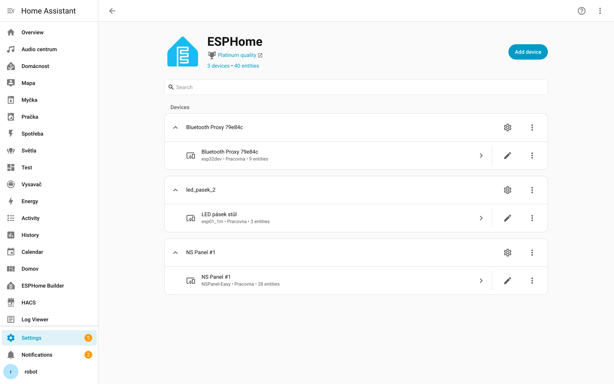Open the top-right overflow menu
The image size is (614, 384).
pyautogui.click(x=600, y=11)
